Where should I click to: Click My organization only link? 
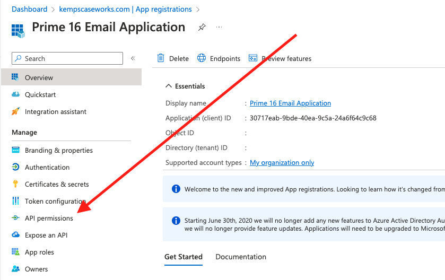282,162
